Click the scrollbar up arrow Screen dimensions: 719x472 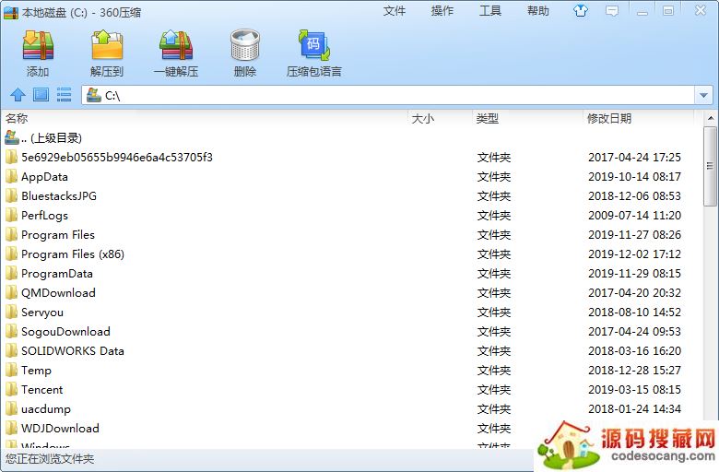click(x=711, y=118)
